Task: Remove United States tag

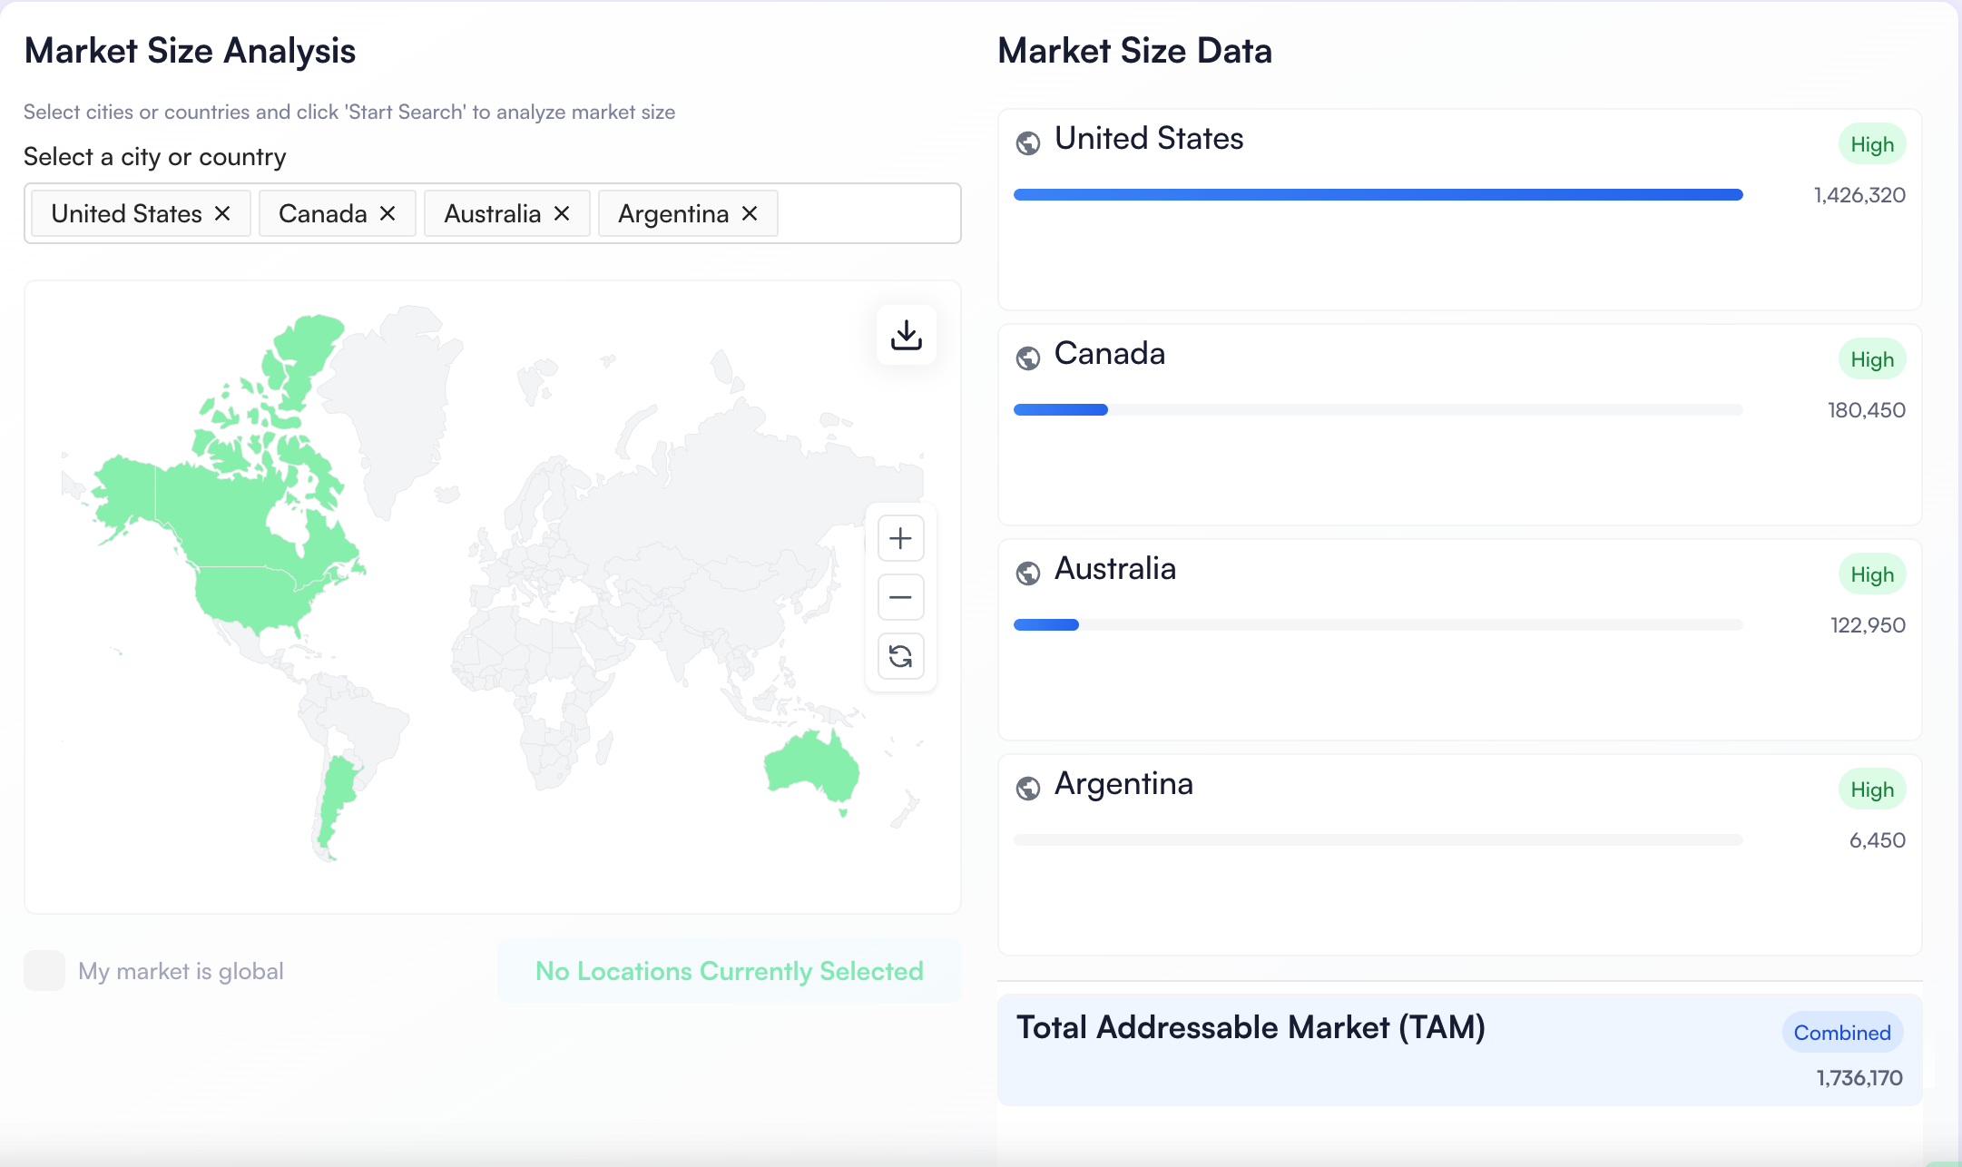Action: pos(222,213)
